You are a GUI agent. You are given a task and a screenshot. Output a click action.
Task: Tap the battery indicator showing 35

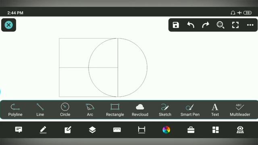[x=248, y=13]
